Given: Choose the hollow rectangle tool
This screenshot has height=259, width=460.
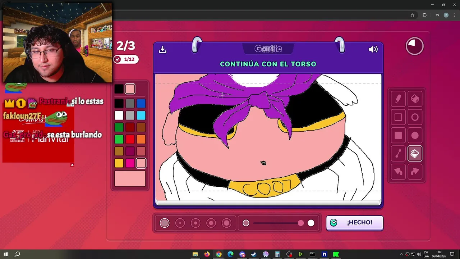Looking at the screenshot, I should point(398,117).
